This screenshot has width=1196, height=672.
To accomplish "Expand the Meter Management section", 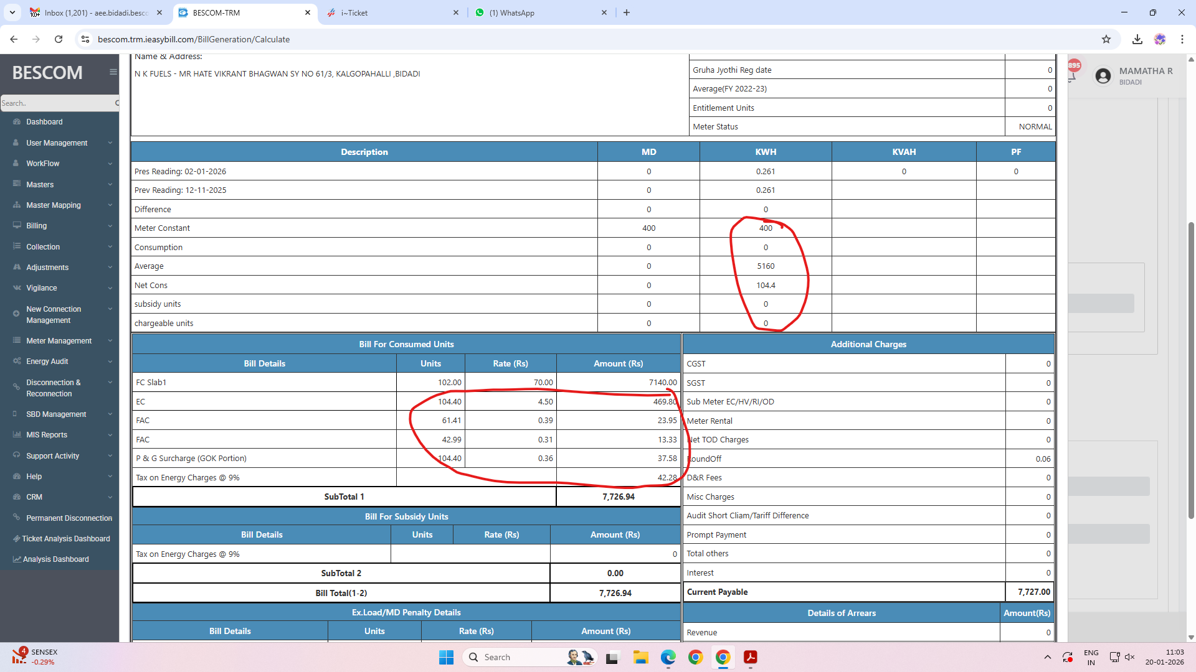I will click(59, 341).
